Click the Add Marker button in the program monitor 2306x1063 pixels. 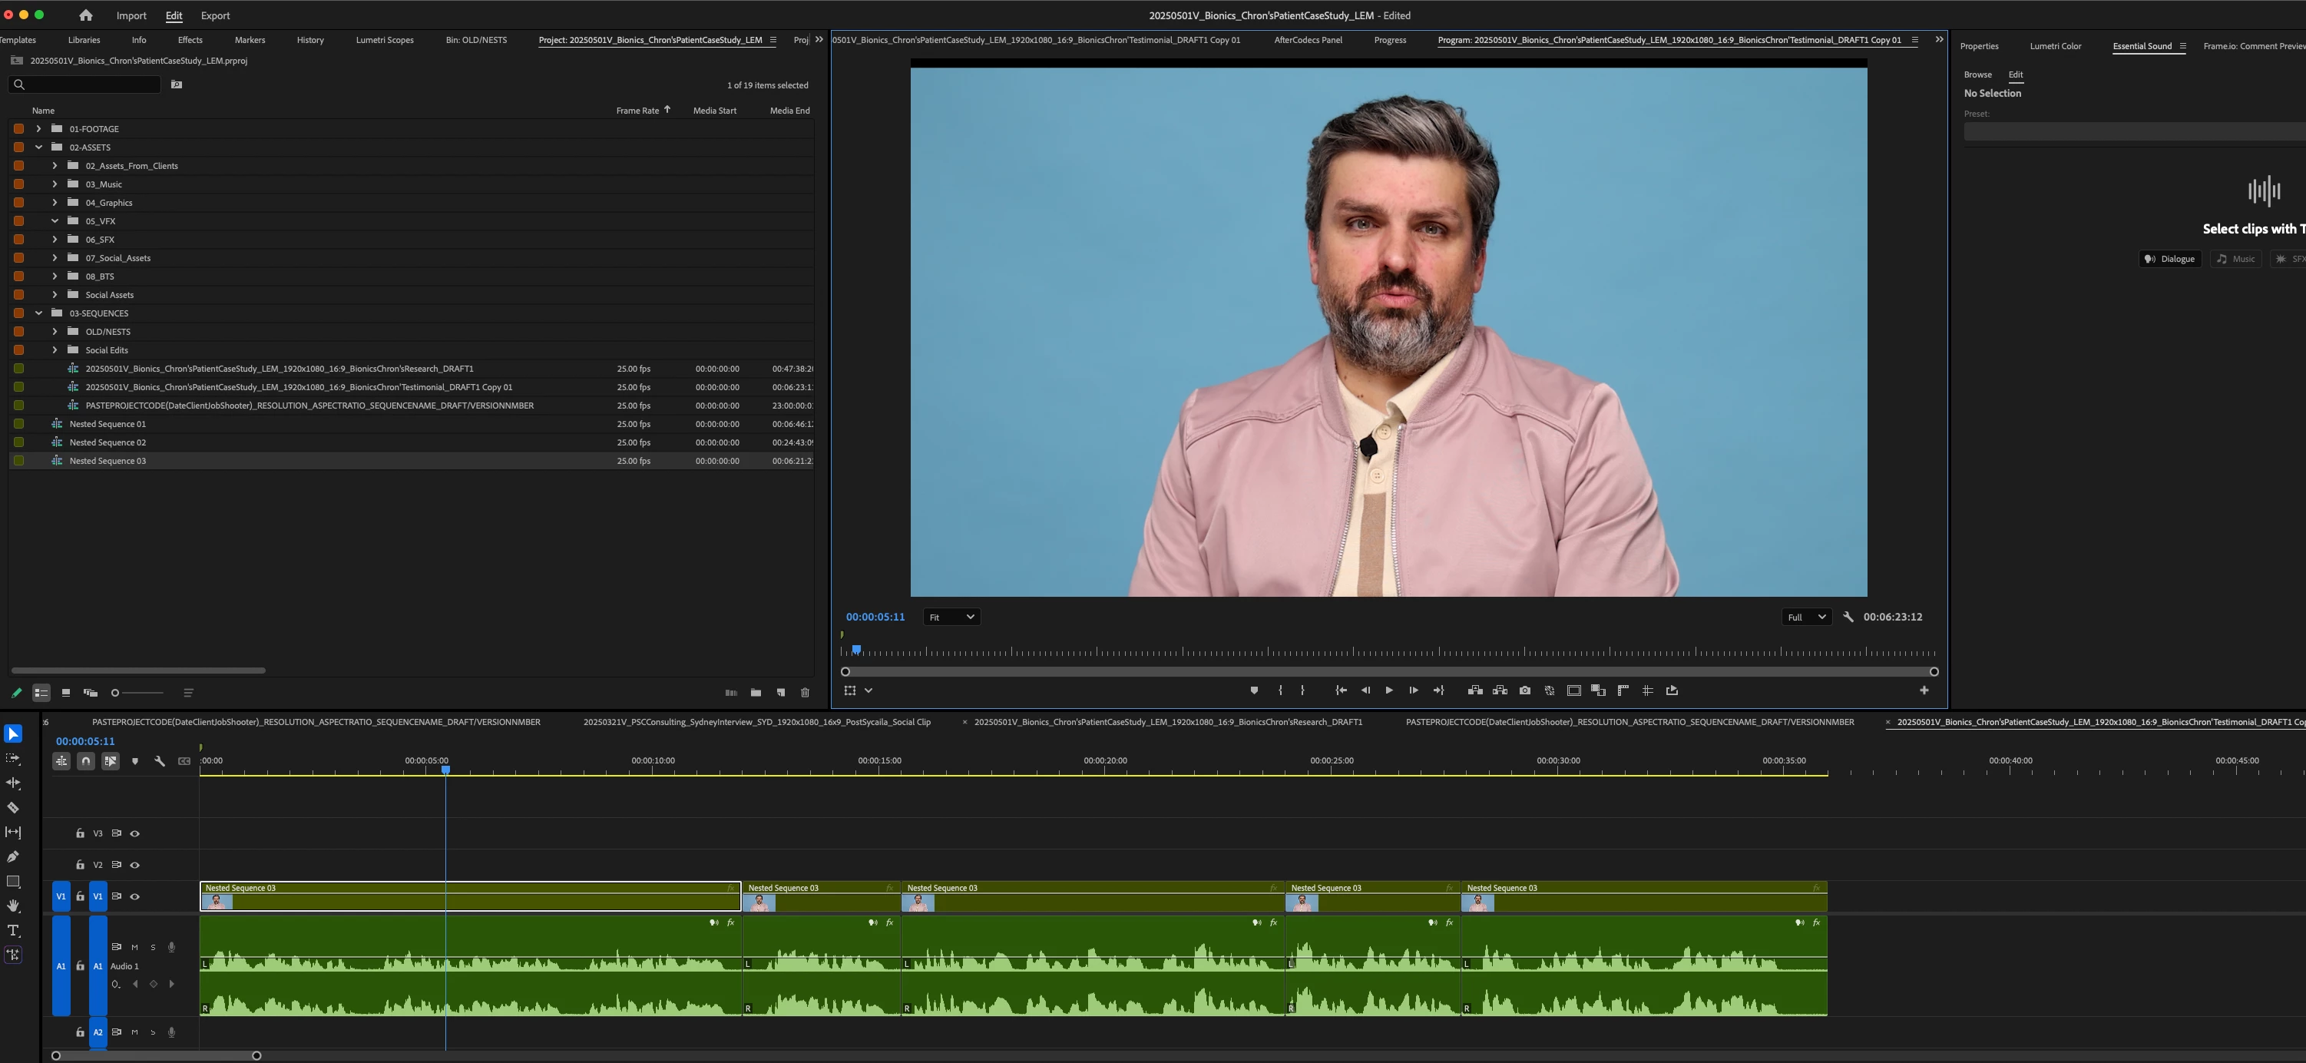pyautogui.click(x=1253, y=690)
